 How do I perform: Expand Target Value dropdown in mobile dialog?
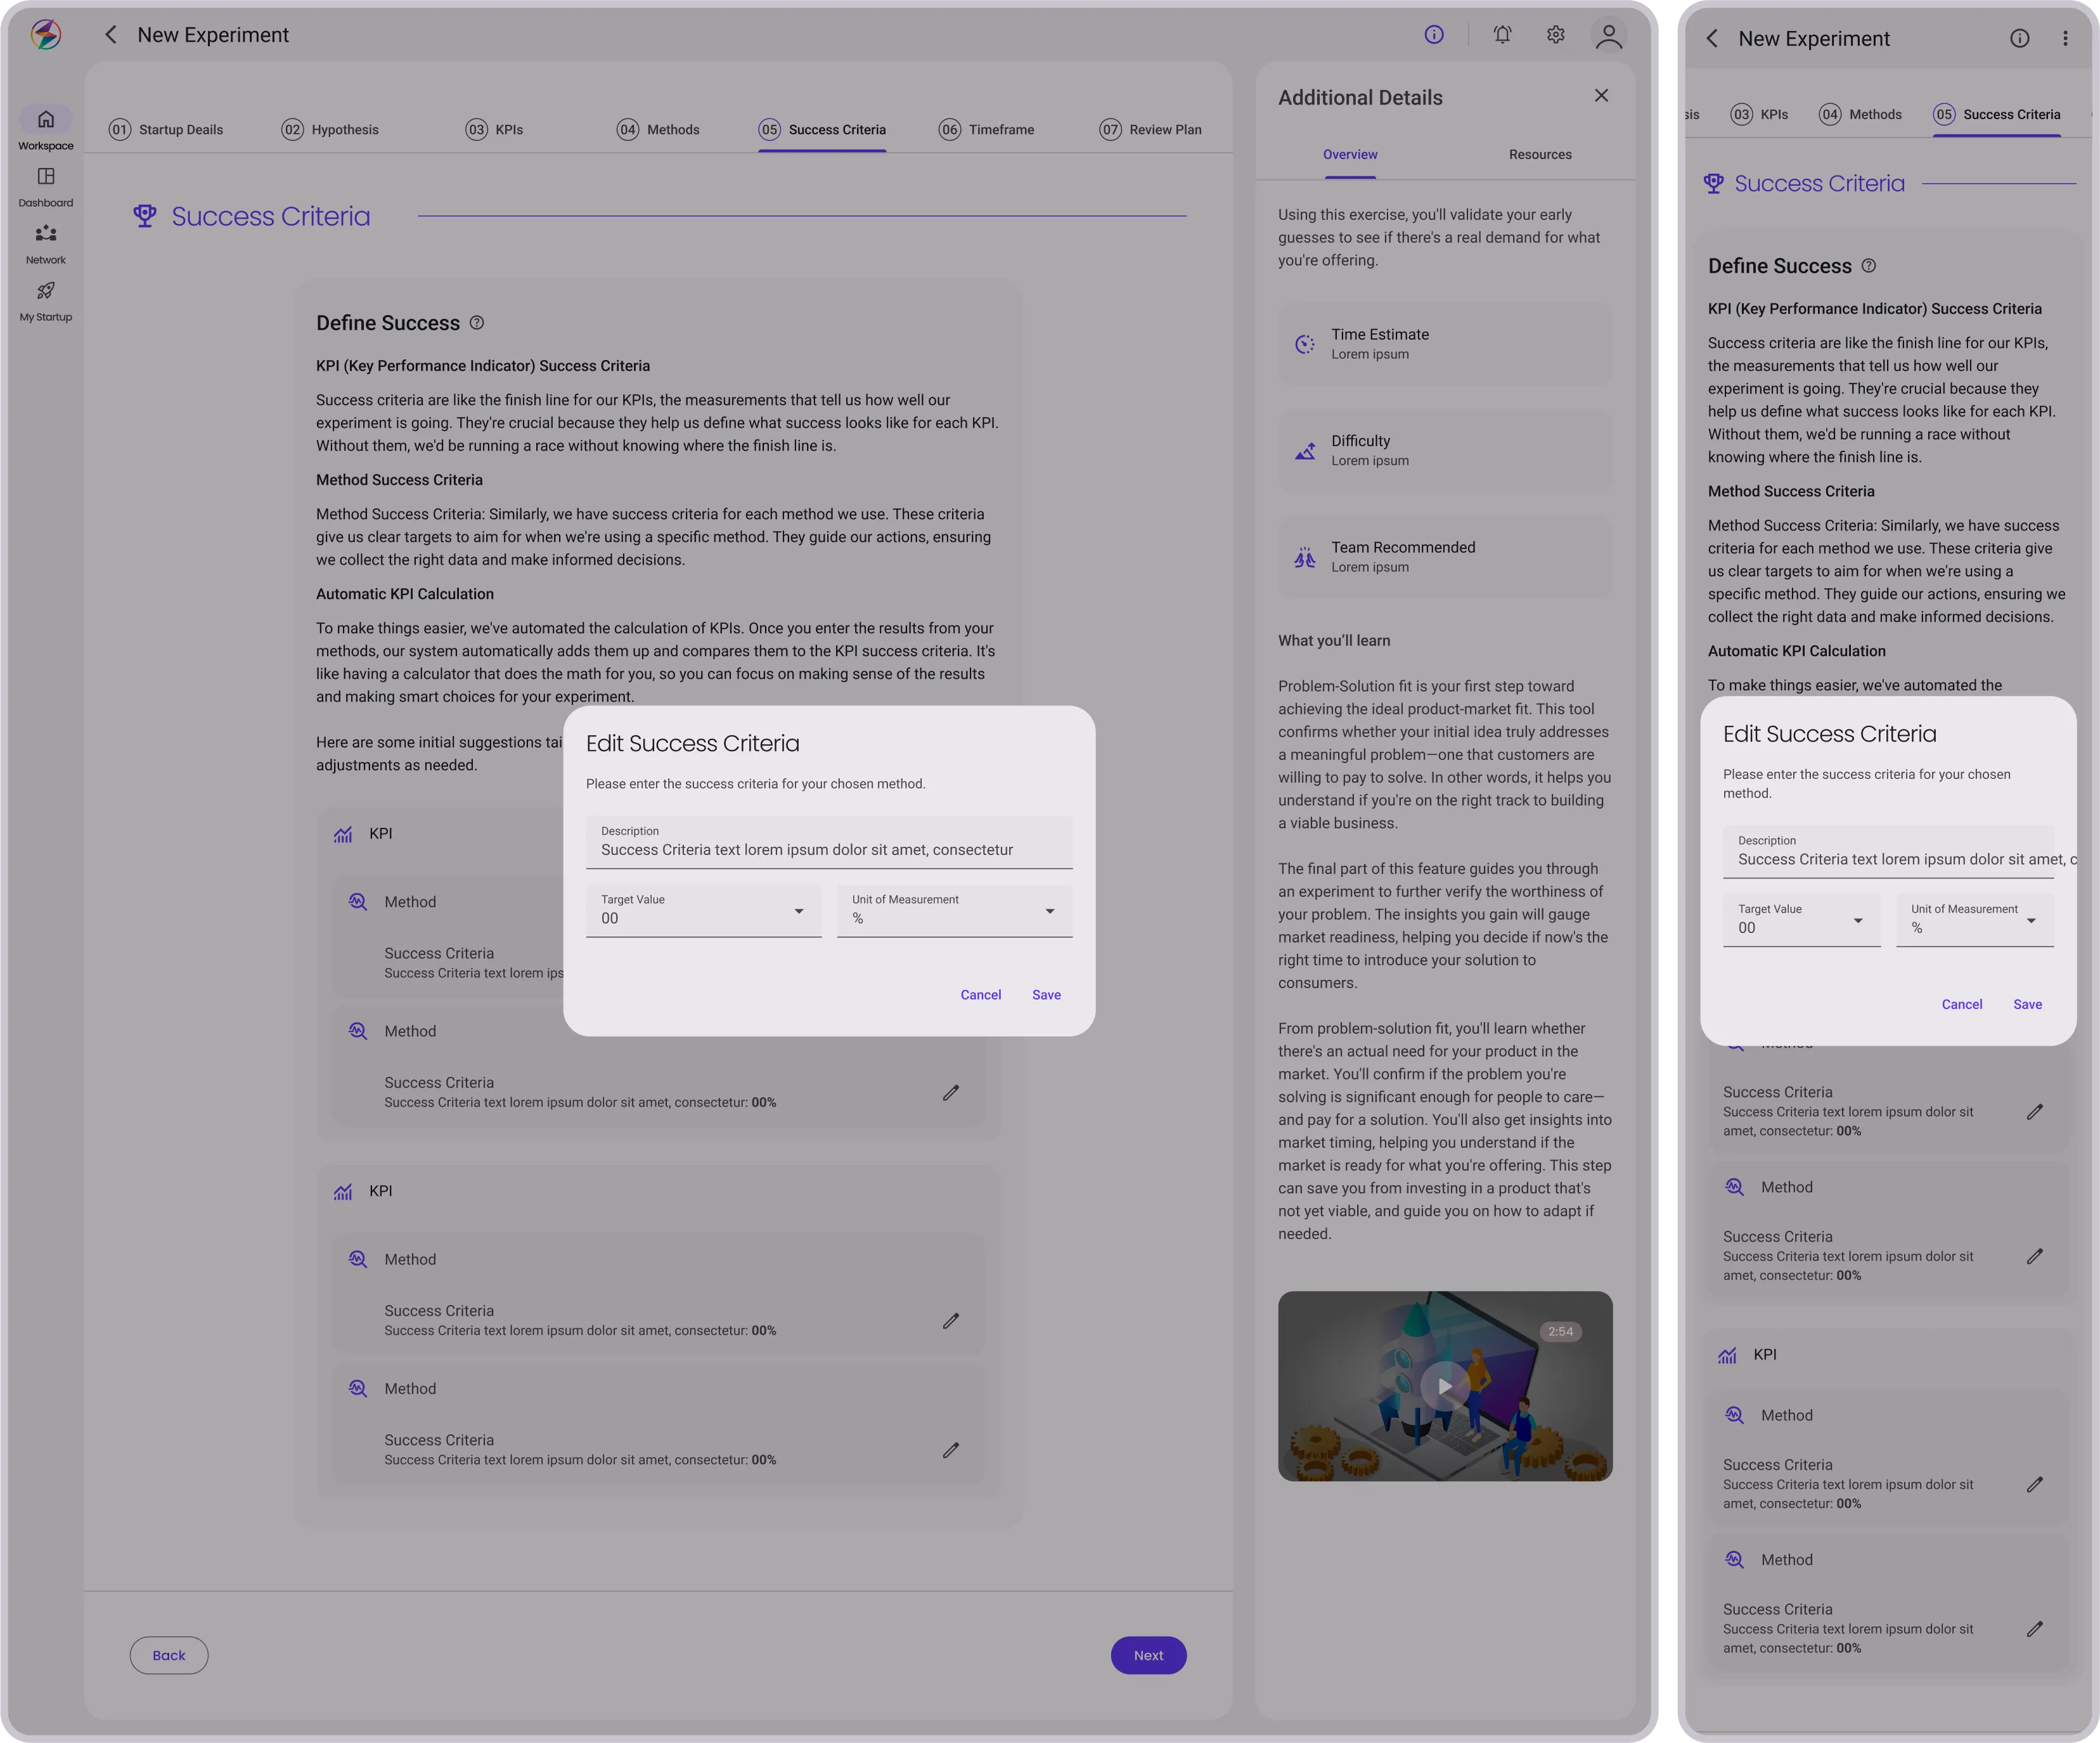click(x=1857, y=921)
